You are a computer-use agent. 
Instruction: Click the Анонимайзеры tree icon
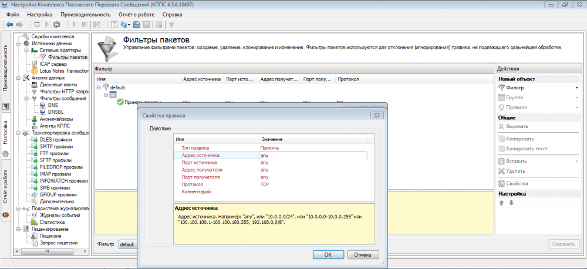click(35, 119)
